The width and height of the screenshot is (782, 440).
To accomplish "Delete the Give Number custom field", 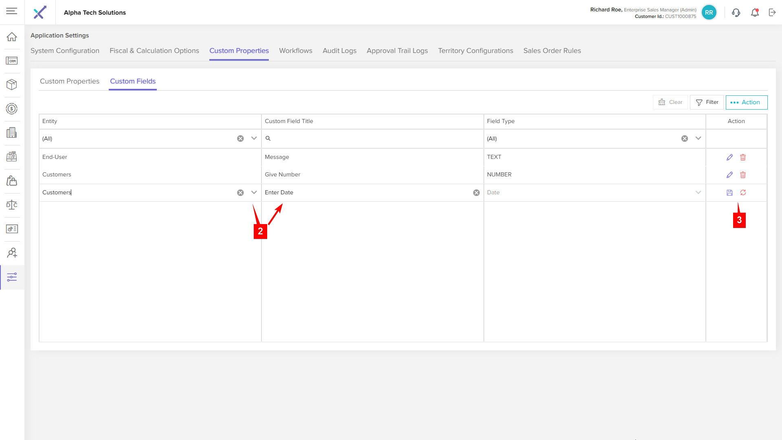I will pos(743,175).
